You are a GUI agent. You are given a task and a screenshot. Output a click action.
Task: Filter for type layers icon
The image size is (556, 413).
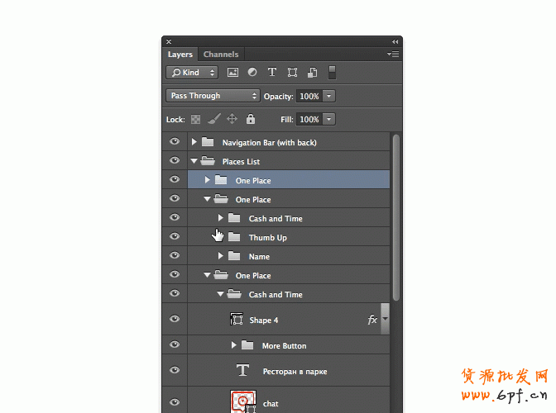click(x=272, y=73)
